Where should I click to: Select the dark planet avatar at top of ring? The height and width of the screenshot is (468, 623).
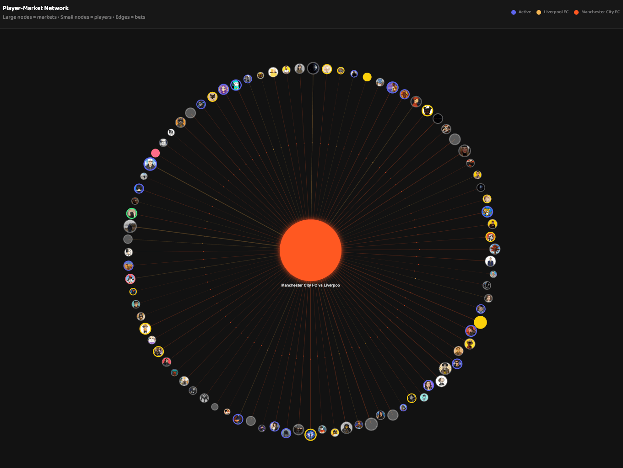[313, 68]
